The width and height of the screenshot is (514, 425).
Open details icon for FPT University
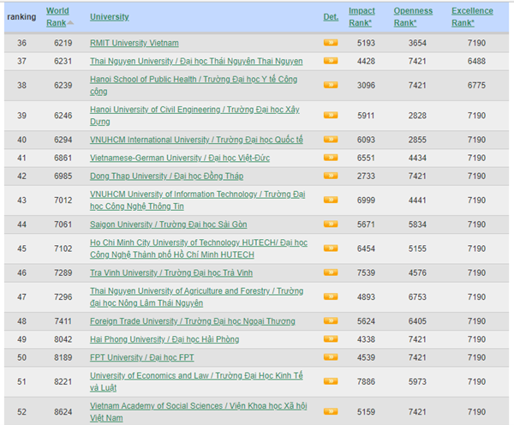[331, 357]
